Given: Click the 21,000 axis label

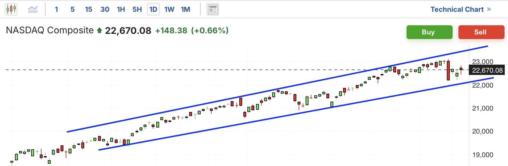Looking at the screenshot, I should point(483,108).
